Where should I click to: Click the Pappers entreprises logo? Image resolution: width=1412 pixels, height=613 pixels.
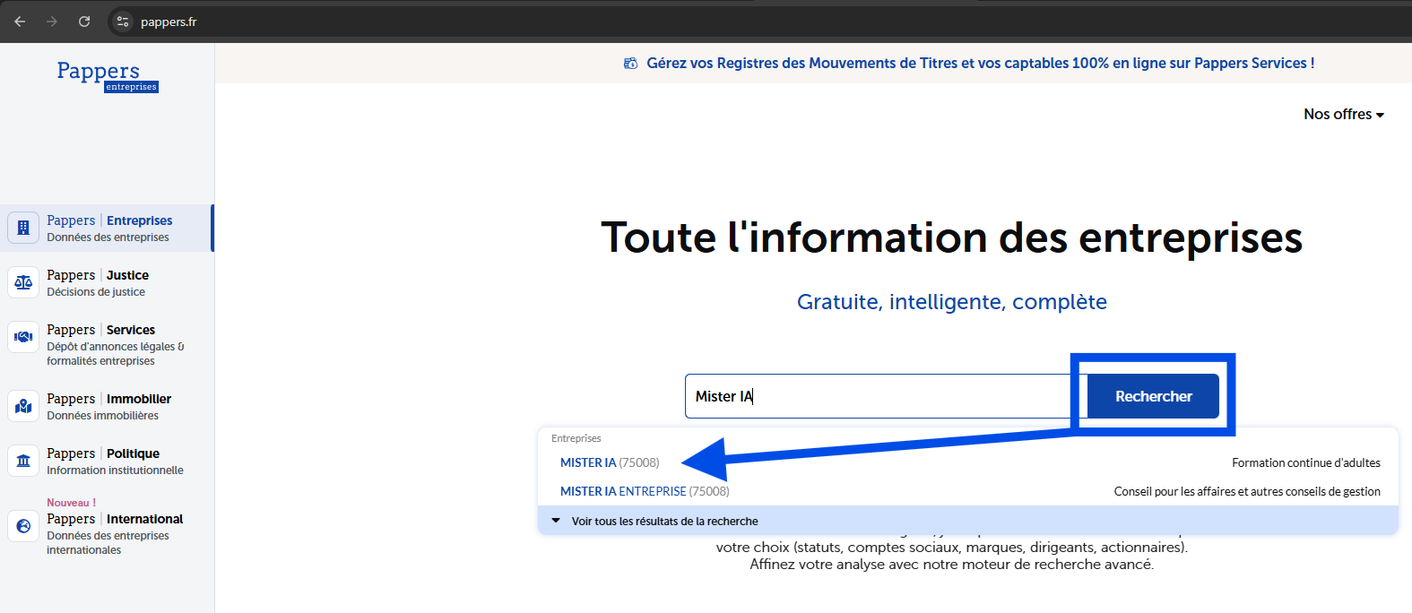click(108, 75)
